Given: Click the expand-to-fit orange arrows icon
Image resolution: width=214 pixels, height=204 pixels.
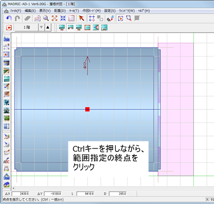Looking at the screenshot, I should tap(54, 18).
